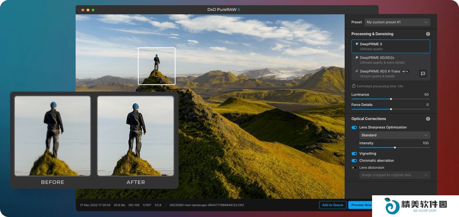Adjust the Force Details slider
Image resolution: width=459 pixels, height=217 pixels.
(391, 109)
